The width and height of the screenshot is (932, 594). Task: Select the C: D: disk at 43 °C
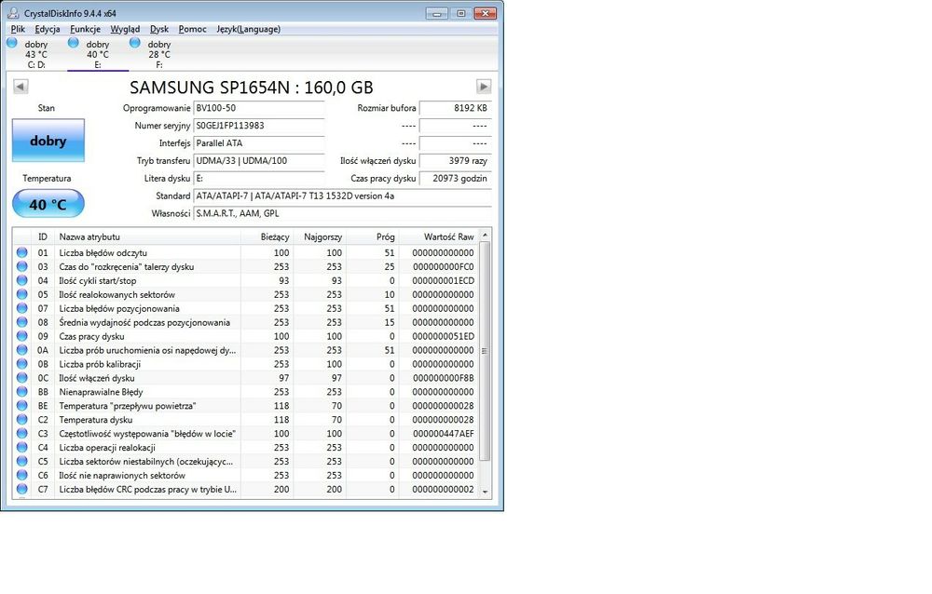[x=35, y=54]
